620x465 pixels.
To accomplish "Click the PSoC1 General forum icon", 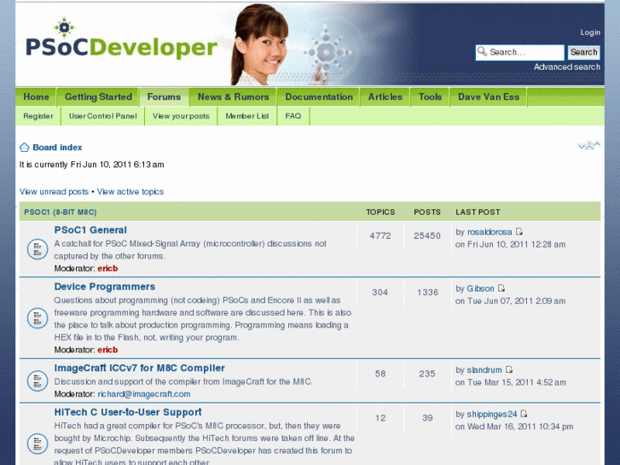I will point(37,249).
